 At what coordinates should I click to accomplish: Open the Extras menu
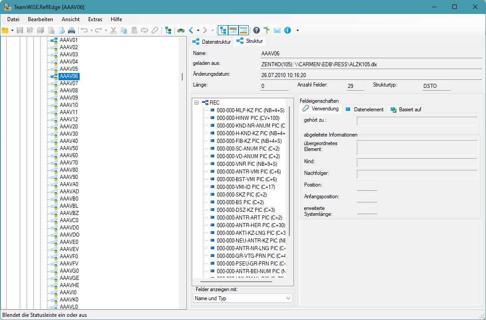pyautogui.click(x=95, y=19)
